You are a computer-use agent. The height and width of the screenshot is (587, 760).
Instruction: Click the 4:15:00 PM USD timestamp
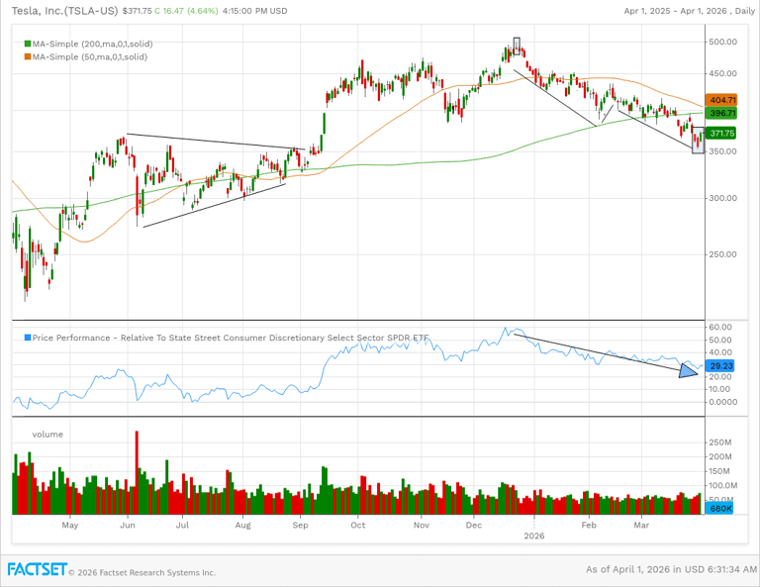[254, 11]
